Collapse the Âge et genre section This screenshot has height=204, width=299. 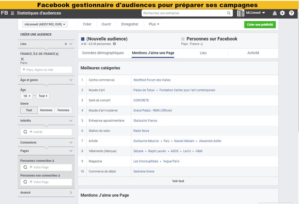[71, 80]
